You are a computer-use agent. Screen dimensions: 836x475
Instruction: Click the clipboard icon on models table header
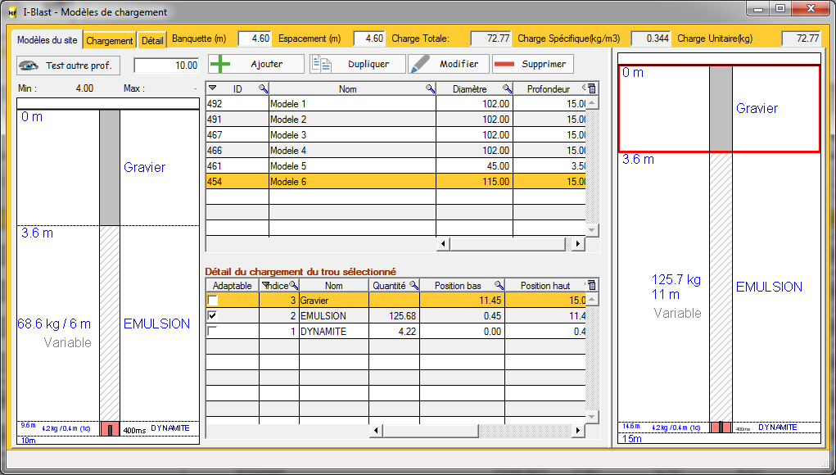click(x=592, y=88)
